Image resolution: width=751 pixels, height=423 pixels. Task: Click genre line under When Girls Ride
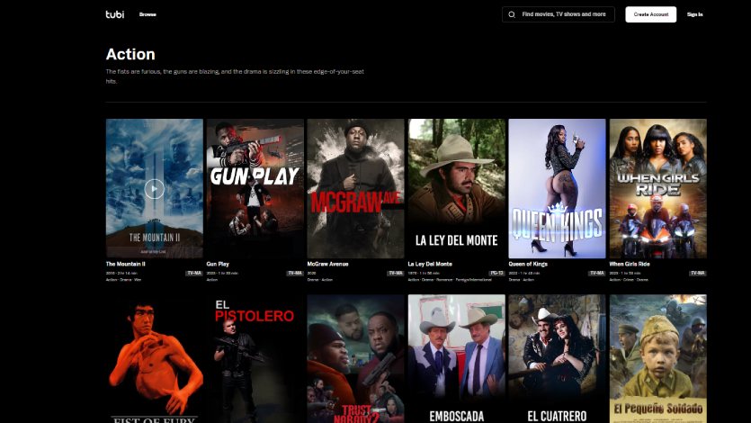click(x=629, y=280)
